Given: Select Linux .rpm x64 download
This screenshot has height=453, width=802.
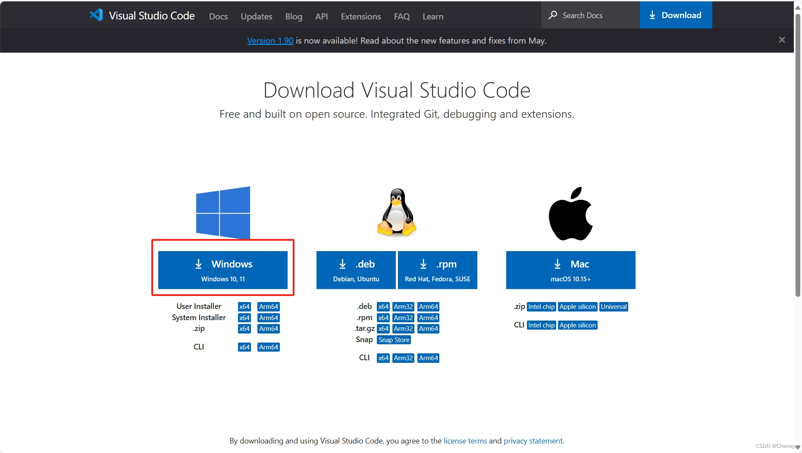Looking at the screenshot, I should tap(383, 318).
